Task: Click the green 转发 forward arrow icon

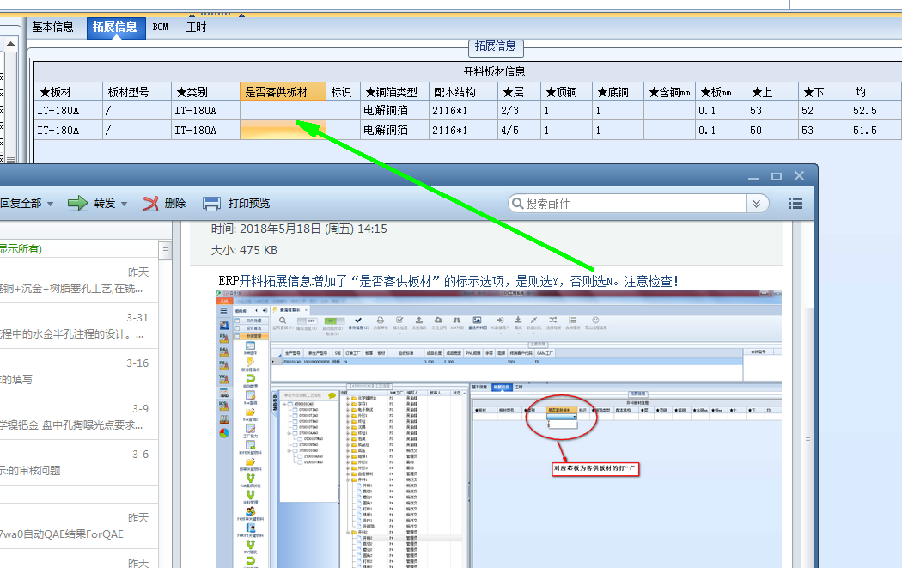Action: pos(77,203)
